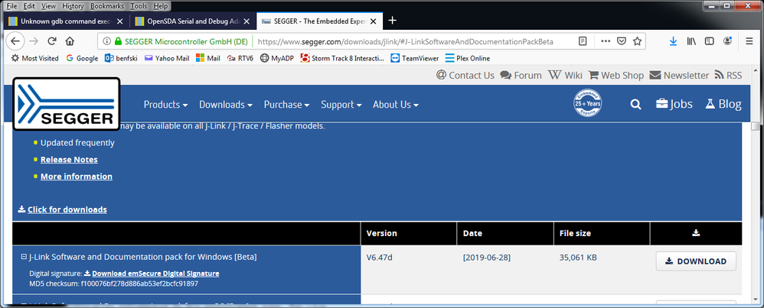Click the SEGGER logo
Image resolution: width=764 pixels, height=308 pixels.
(x=67, y=104)
